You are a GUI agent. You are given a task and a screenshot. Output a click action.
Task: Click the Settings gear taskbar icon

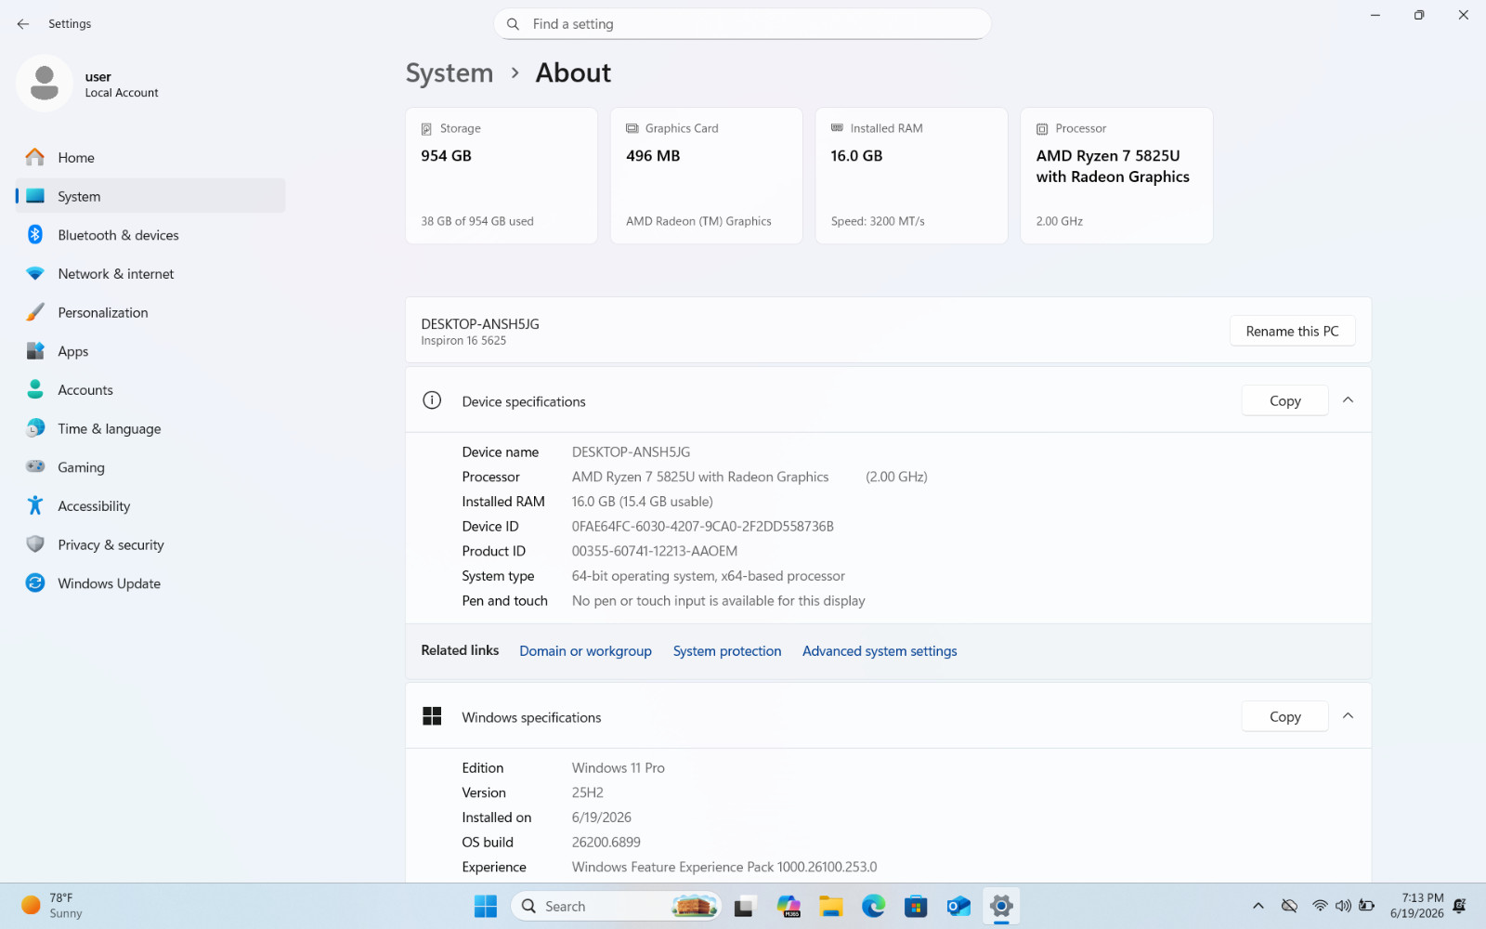click(1001, 907)
